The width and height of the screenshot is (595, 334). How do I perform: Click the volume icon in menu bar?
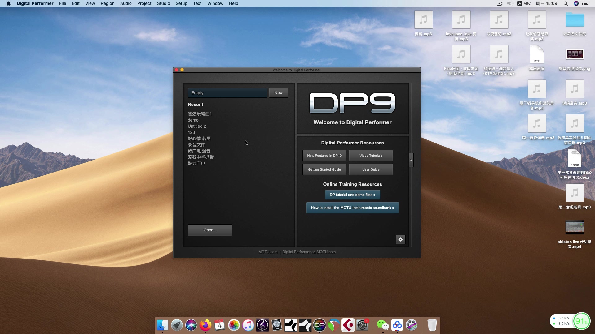point(510,3)
